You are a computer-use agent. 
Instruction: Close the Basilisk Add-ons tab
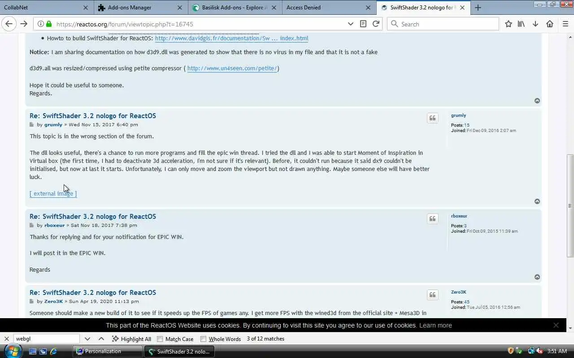[274, 8]
